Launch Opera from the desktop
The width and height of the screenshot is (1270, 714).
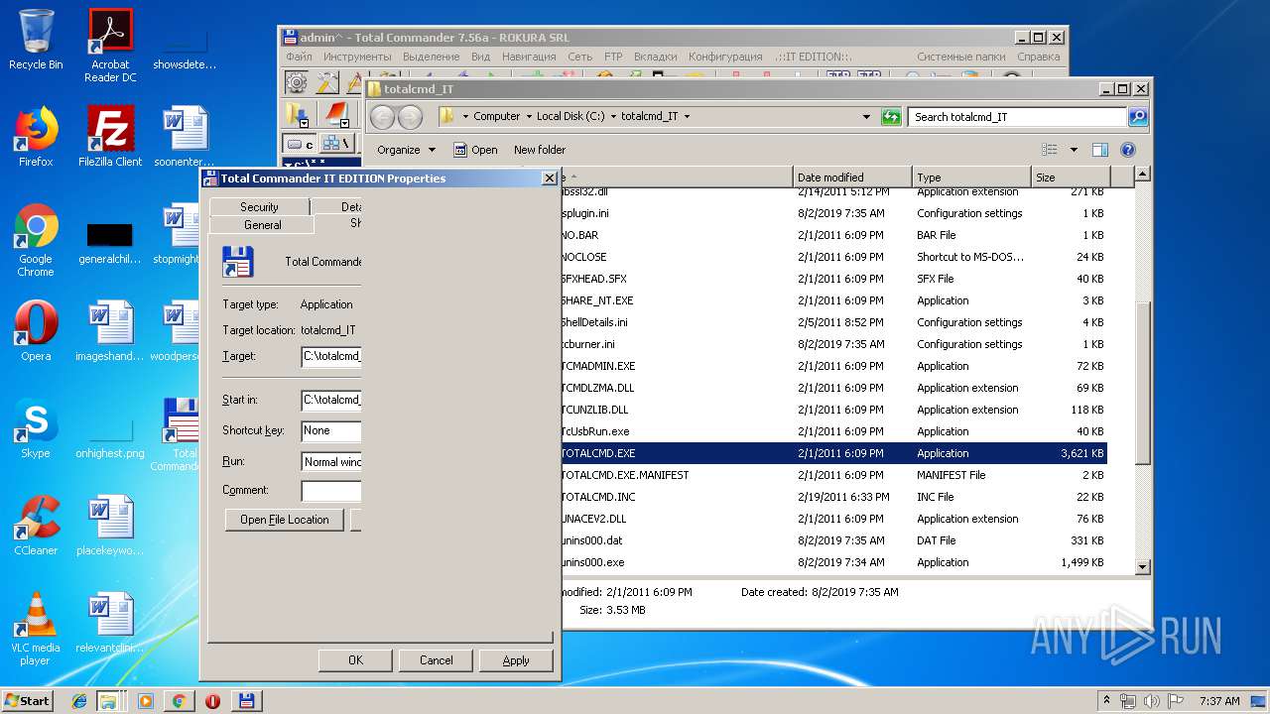click(36, 331)
